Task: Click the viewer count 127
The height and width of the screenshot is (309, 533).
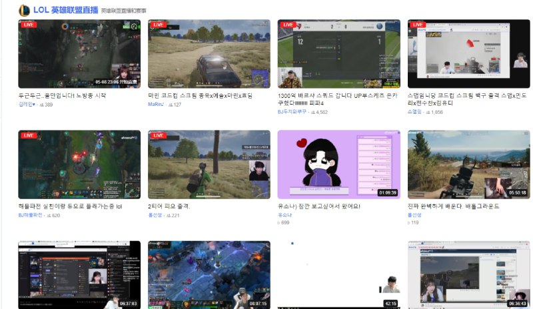Action: tap(175, 105)
